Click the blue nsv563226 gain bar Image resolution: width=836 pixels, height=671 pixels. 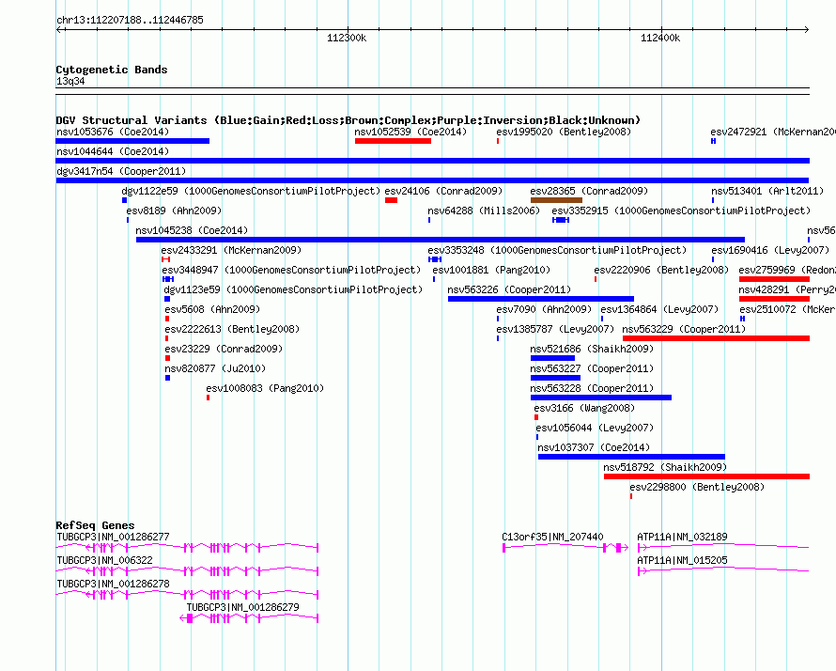click(x=541, y=299)
